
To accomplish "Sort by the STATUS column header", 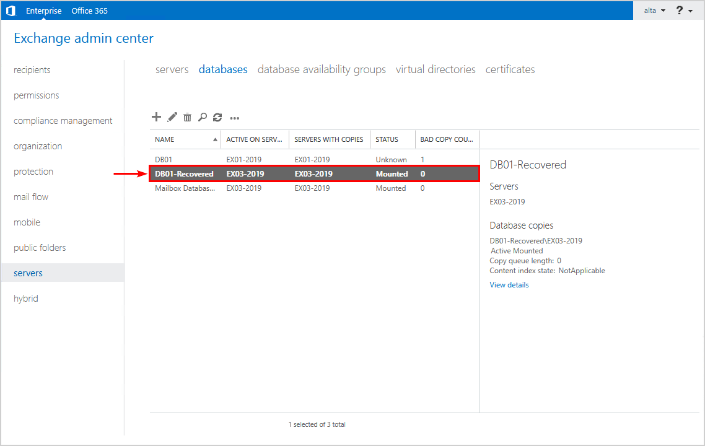I will (387, 139).
